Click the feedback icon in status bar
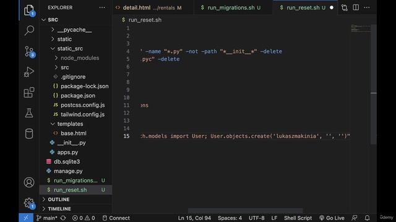This screenshot has width=396, height=222. (x=355, y=218)
